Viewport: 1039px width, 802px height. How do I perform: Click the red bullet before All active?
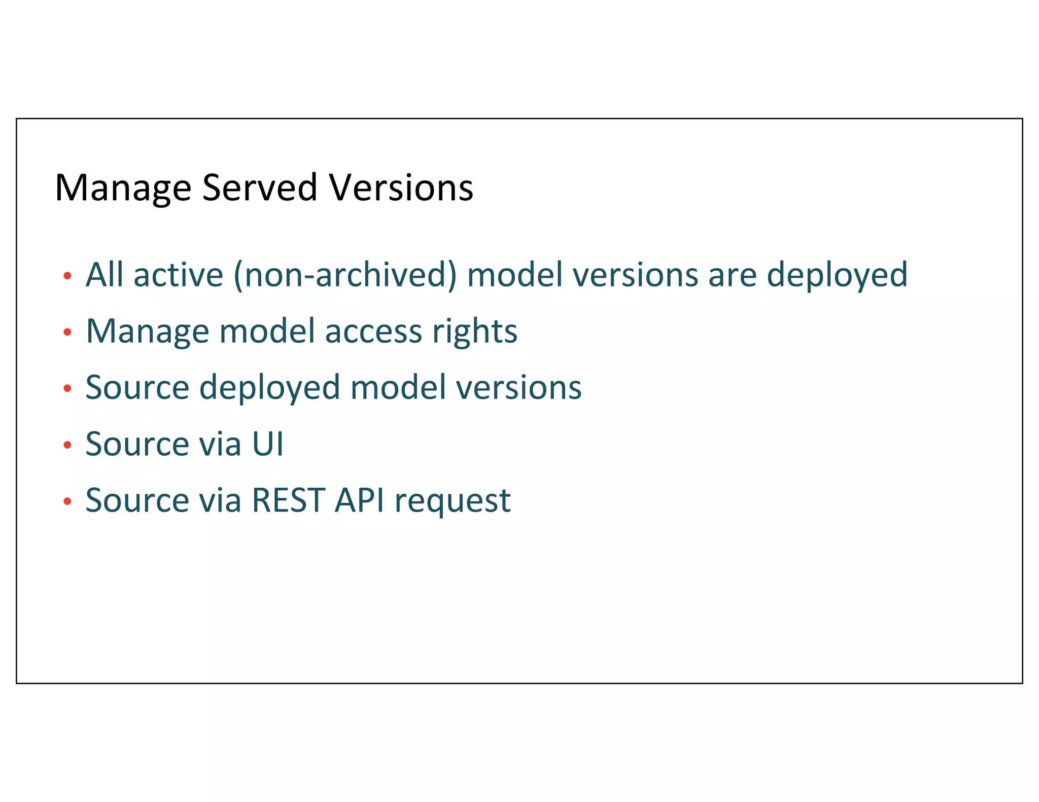point(67,276)
